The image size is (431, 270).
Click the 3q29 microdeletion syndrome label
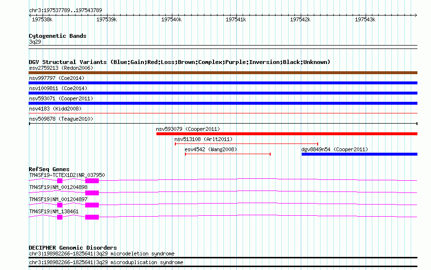102,254
